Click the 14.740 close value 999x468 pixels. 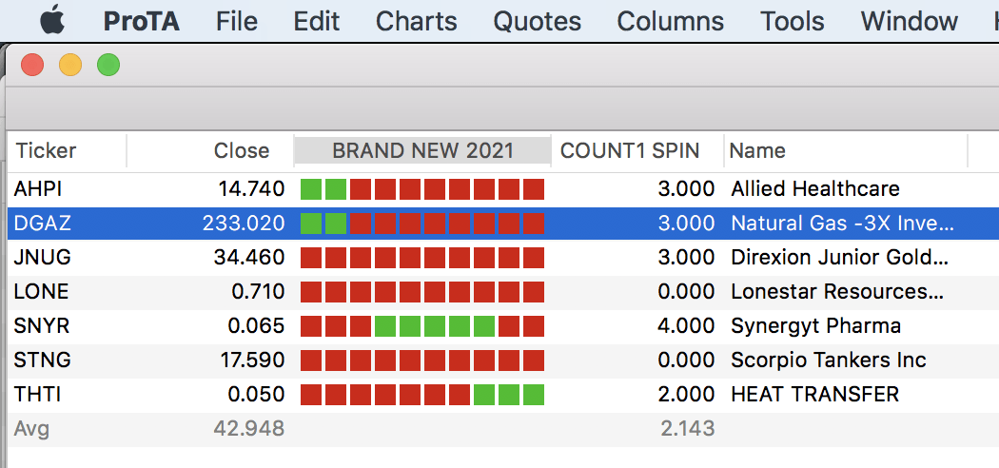[251, 189]
